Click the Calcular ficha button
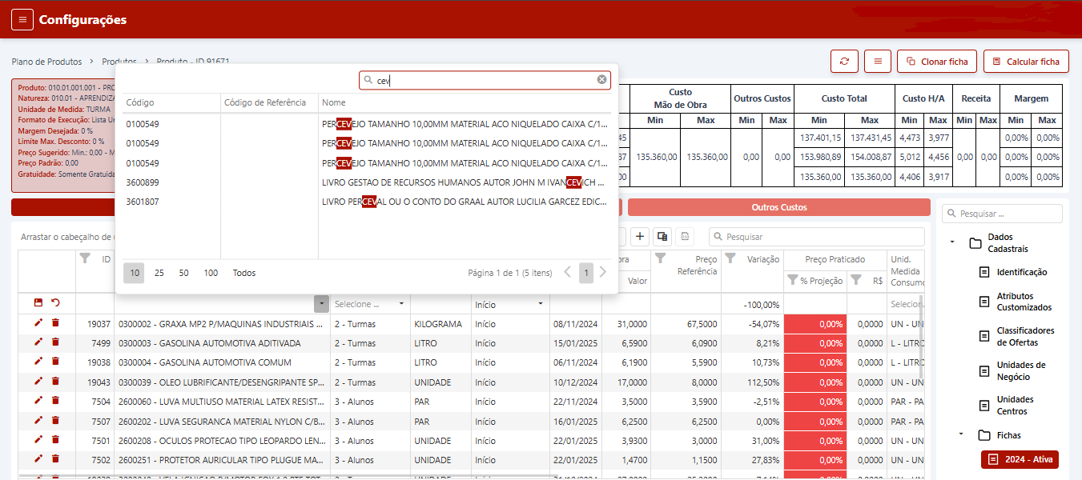1082x480 pixels. [x=1025, y=62]
